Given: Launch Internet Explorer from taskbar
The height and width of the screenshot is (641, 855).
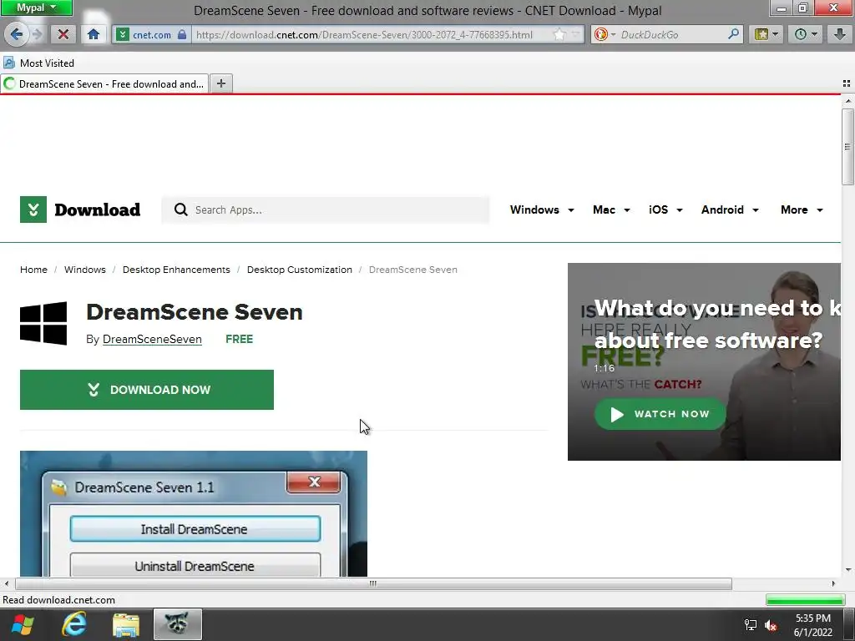Looking at the screenshot, I should click(74, 624).
